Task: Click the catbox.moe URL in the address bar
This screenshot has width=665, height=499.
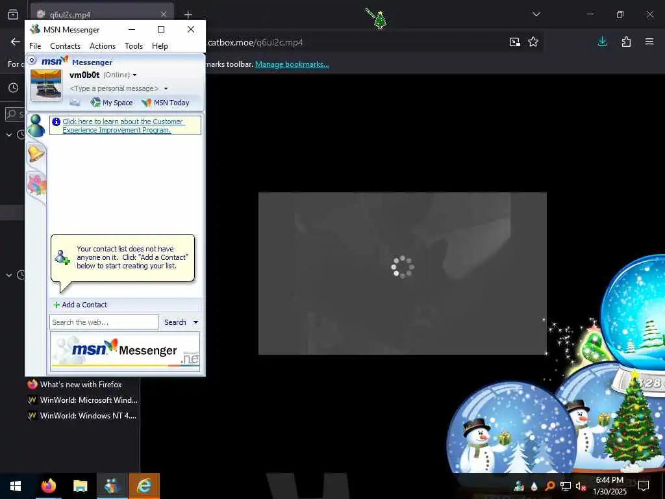Action: tap(255, 42)
